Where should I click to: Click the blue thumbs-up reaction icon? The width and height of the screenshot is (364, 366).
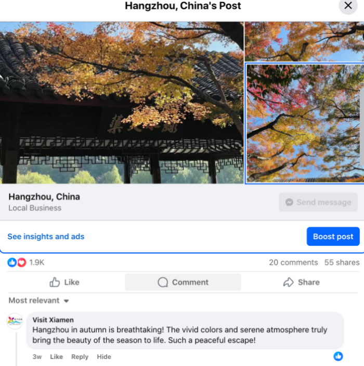click(12, 262)
